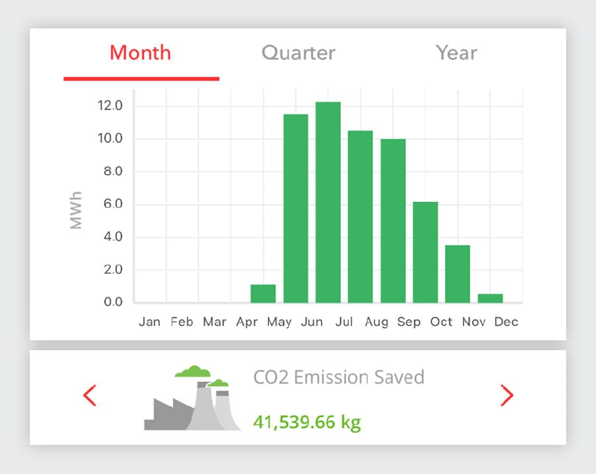Click the Jan label on x-axis
Screen dimensions: 596x474
point(150,322)
